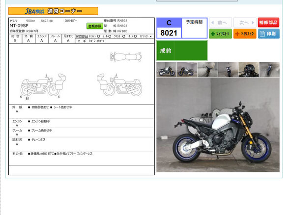This screenshot has height=215, width=287.
Task: Select the third thumbnail showing front view
Action: [x=207, y=70]
